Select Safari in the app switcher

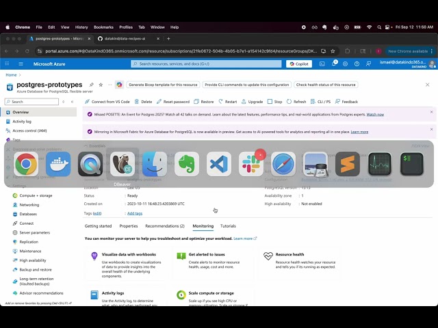point(283,164)
